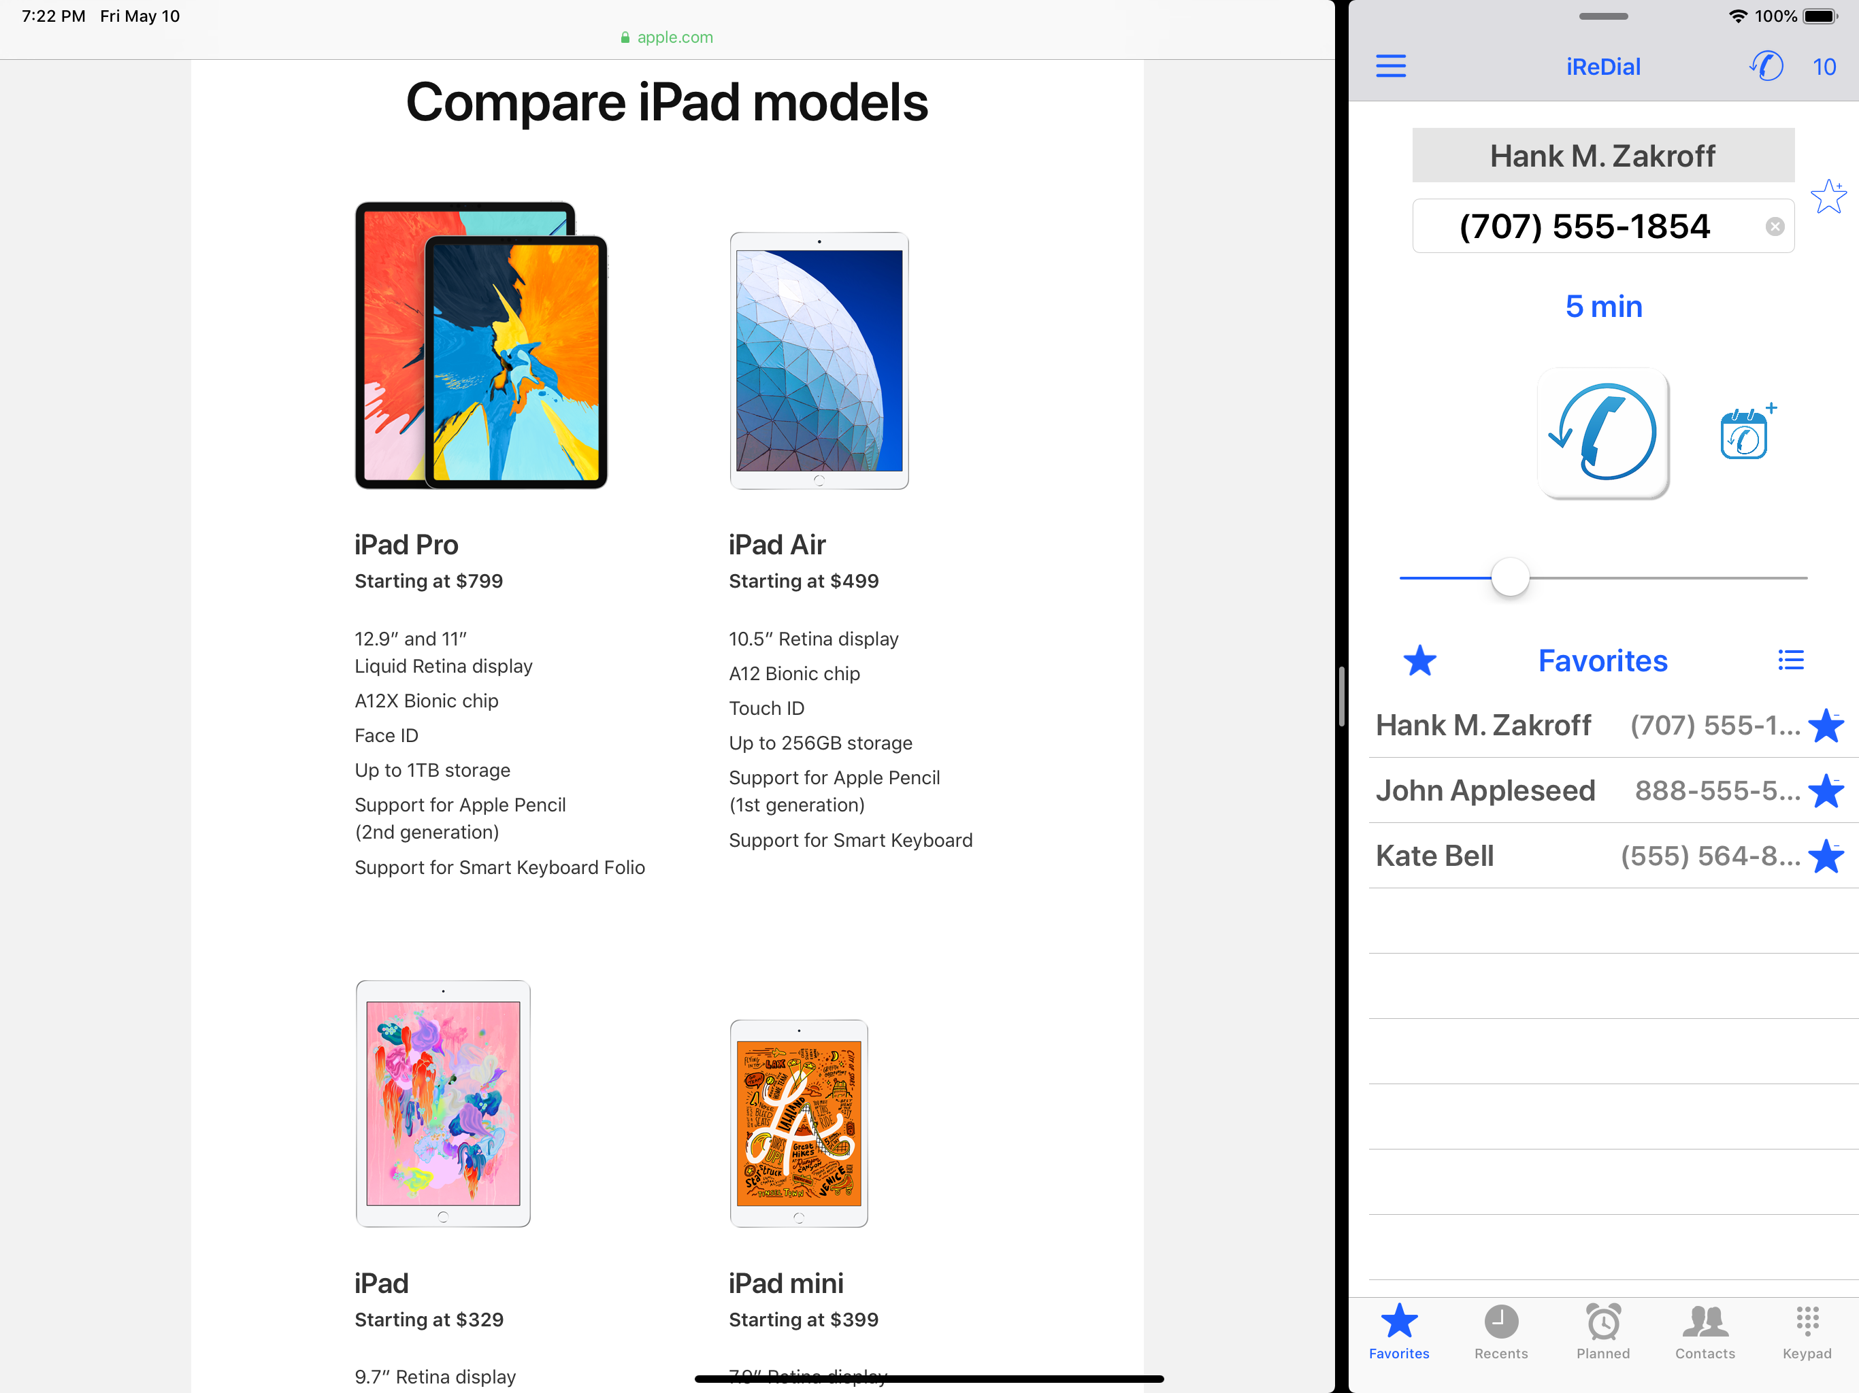The height and width of the screenshot is (1393, 1859).
Task: Switch to the Recents tab
Action: click(x=1500, y=1332)
